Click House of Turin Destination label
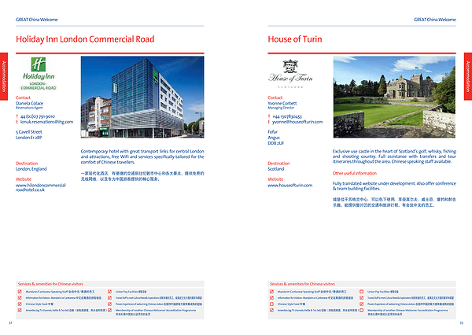 (278, 164)
